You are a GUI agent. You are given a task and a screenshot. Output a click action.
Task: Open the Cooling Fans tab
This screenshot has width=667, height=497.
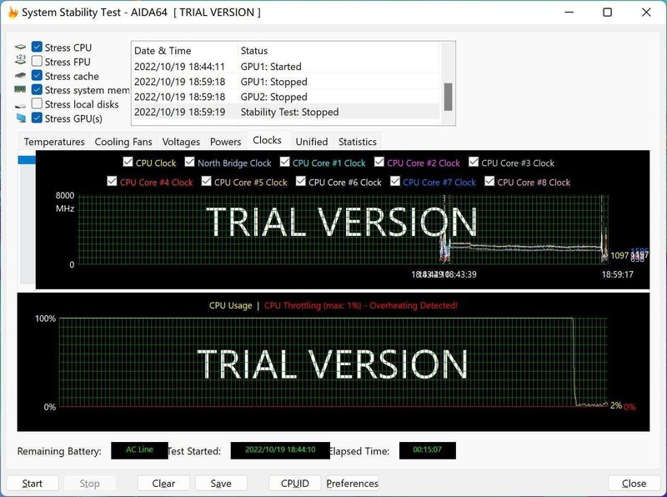pyautogui.click(x=123, y=142)
